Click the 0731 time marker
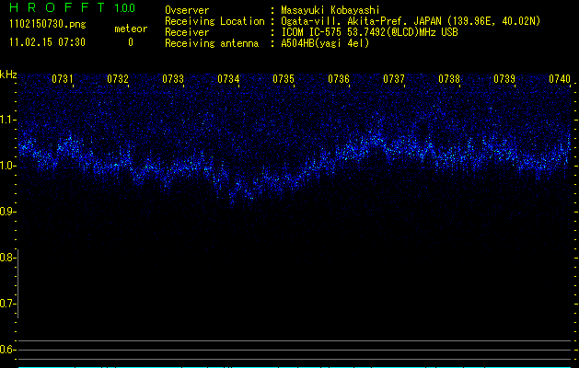The height and width of the screenshot is (368, 579). tap(63, 79)
